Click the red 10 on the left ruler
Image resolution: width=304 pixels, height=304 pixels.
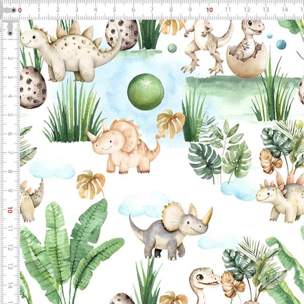pos(9,210)
